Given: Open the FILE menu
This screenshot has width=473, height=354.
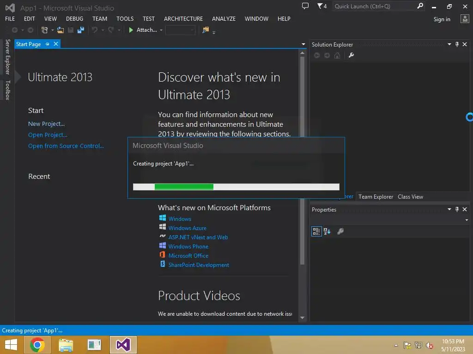Looking at the screenshot, I should pos(10,18).
